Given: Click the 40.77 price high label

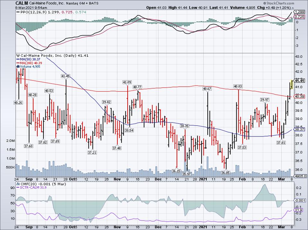Looking at the screenshot, I should point(137,87).
